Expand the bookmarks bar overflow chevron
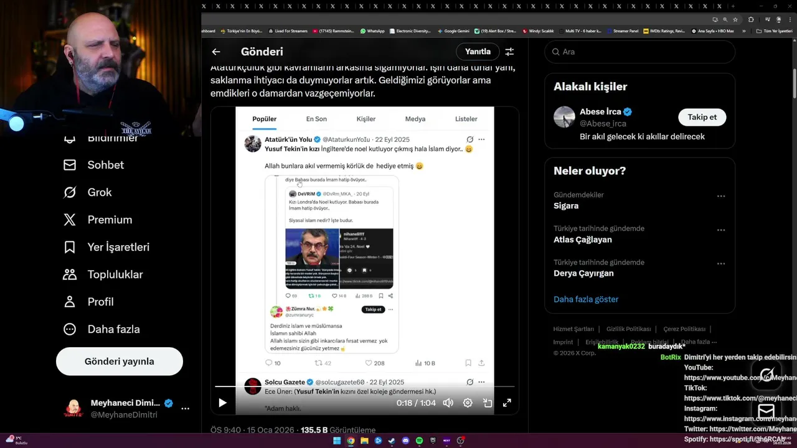Image resolution: width=797 pixels, height=448 pixels. pyautogui.click(x=743, y=30)
